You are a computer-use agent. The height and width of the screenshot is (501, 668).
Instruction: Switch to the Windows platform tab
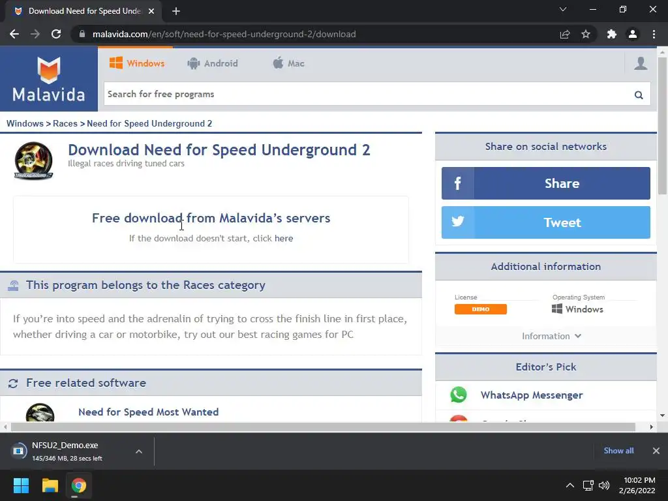tap(137, 63)
